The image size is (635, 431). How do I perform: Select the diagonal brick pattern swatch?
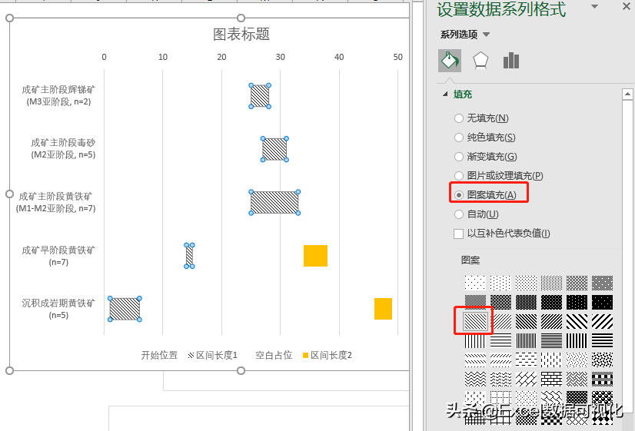526,380
